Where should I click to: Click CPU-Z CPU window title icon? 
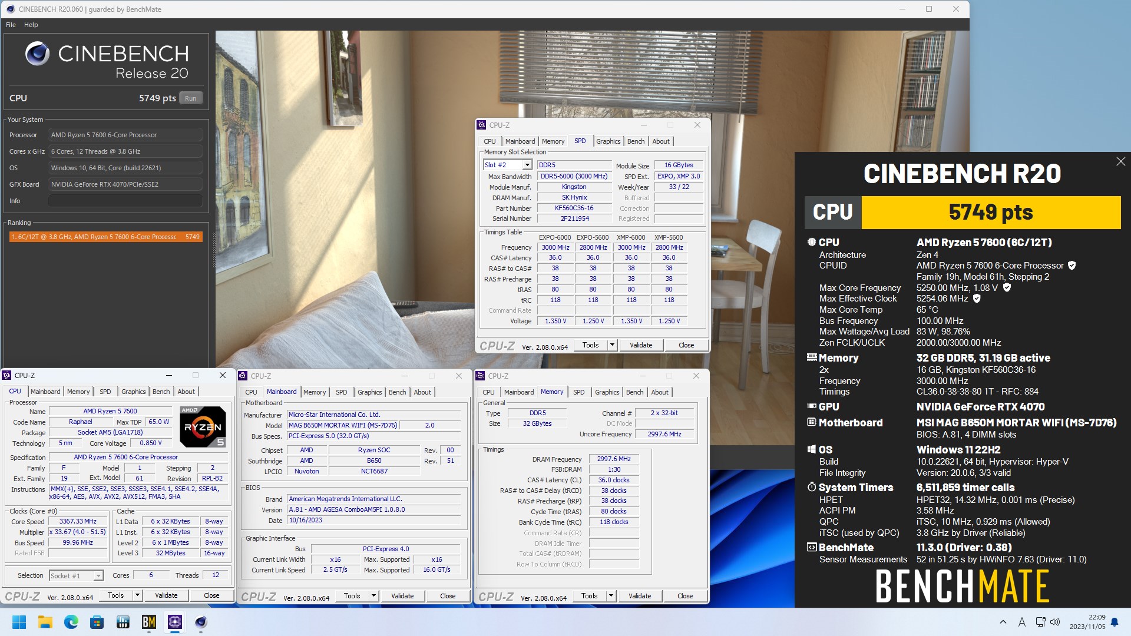[6, 375]
